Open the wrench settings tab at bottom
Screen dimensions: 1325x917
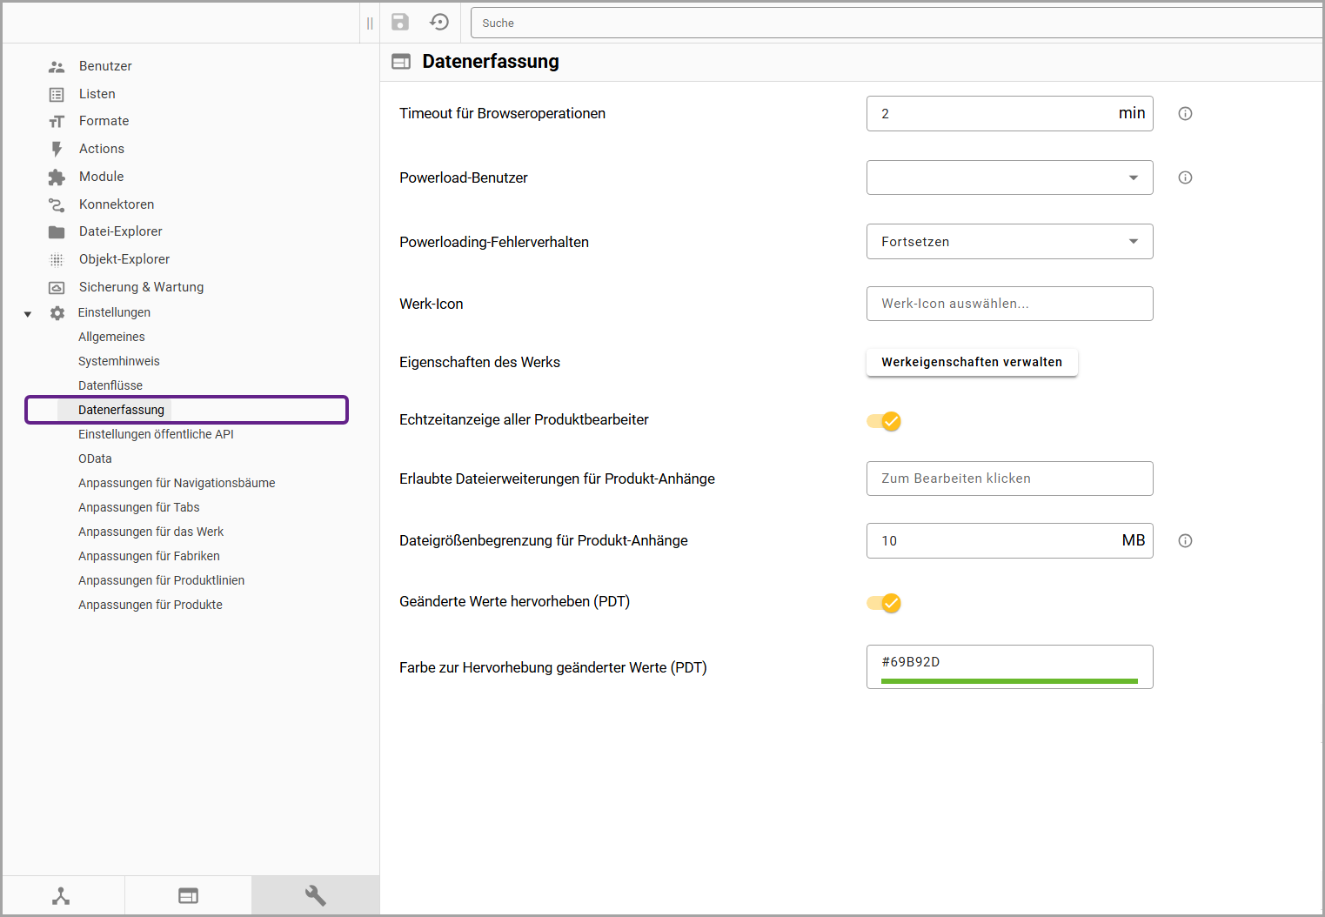pyautogui.click(x=315, y=895)
